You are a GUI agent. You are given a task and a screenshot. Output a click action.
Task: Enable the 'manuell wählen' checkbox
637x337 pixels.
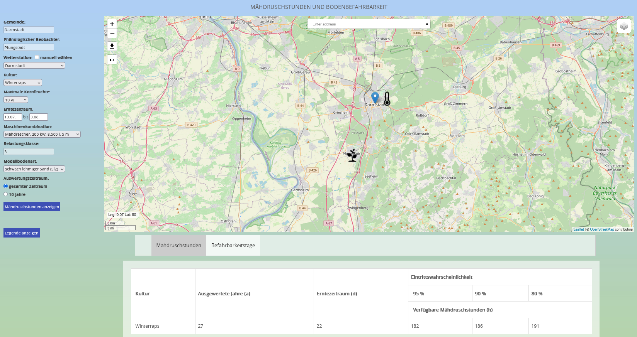(37, 57)
